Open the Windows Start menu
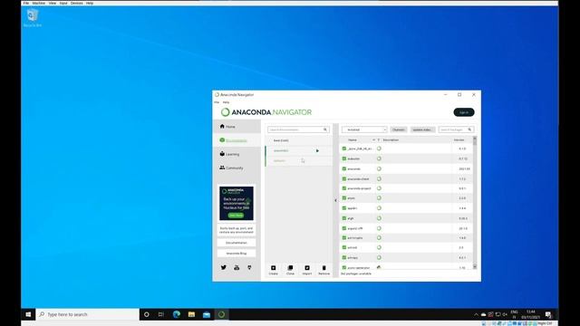Screen dimensions: 580x326 point(28,314)
